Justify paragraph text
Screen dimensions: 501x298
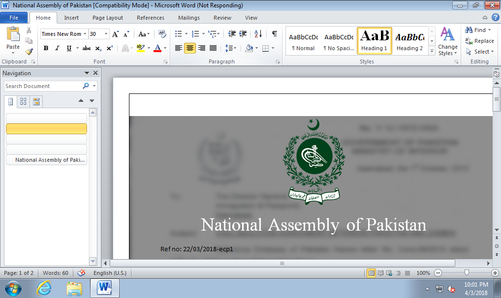click(x=213, y=48)
